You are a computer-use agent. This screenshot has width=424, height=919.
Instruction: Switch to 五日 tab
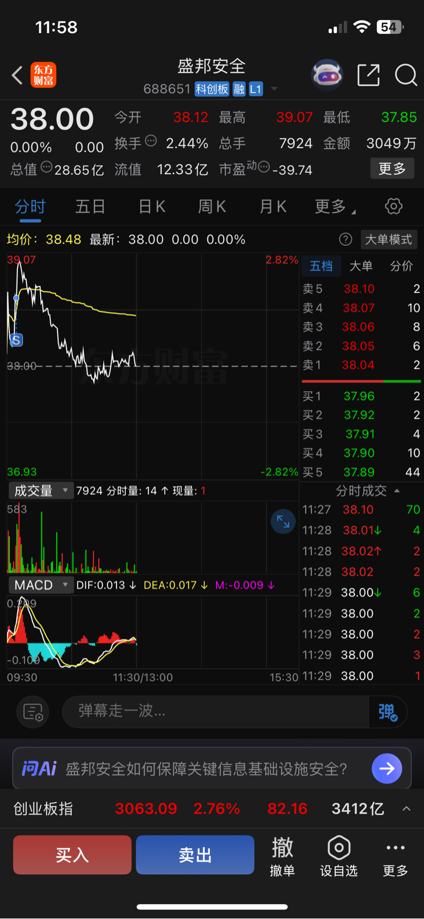[x=90, y=207]
